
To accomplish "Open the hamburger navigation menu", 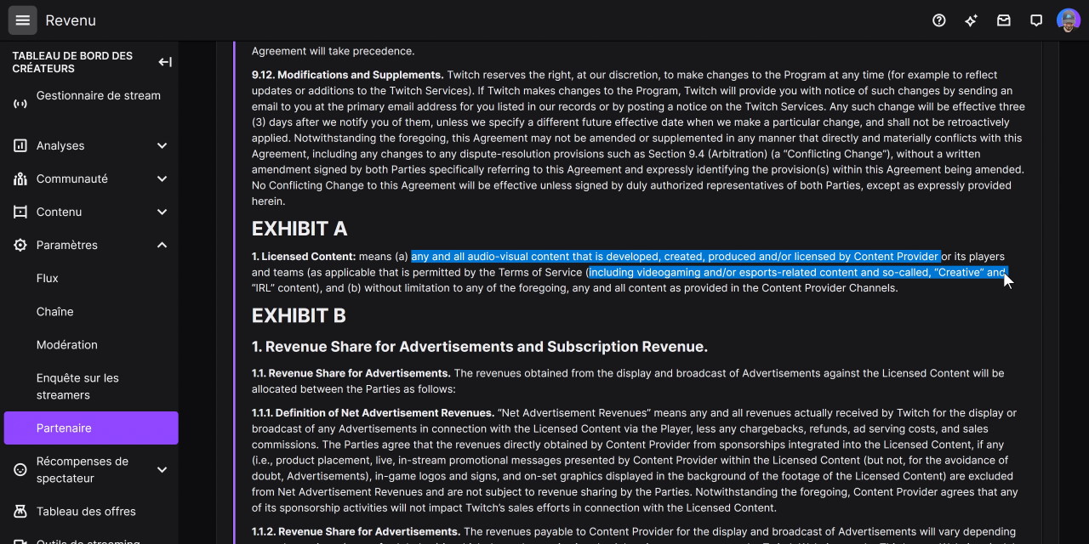I will [x=23, y=20].
